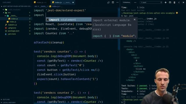Viewport: 186px width, 104px height.
Task: Click 'npx jest' command in terminal
Action: point(128,16)
